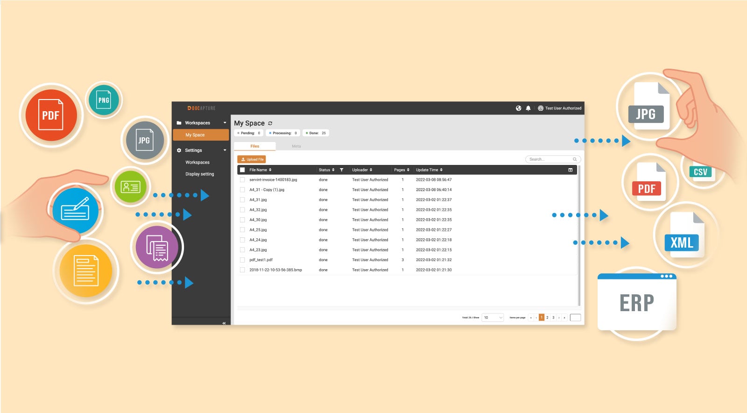Open the items-per-page dropdown showing 10
This screenshot has height=413, width=747.
(x=493, y=318)
